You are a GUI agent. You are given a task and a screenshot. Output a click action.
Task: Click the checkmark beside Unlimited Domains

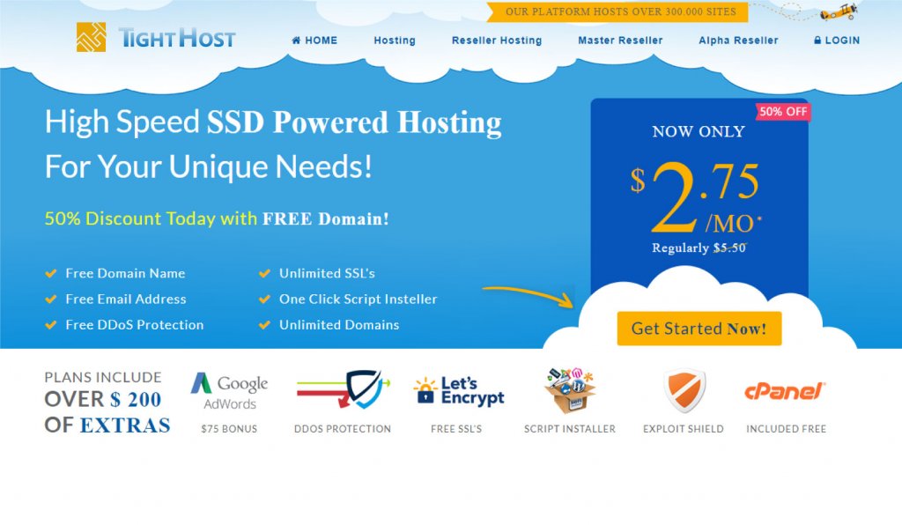264,325
